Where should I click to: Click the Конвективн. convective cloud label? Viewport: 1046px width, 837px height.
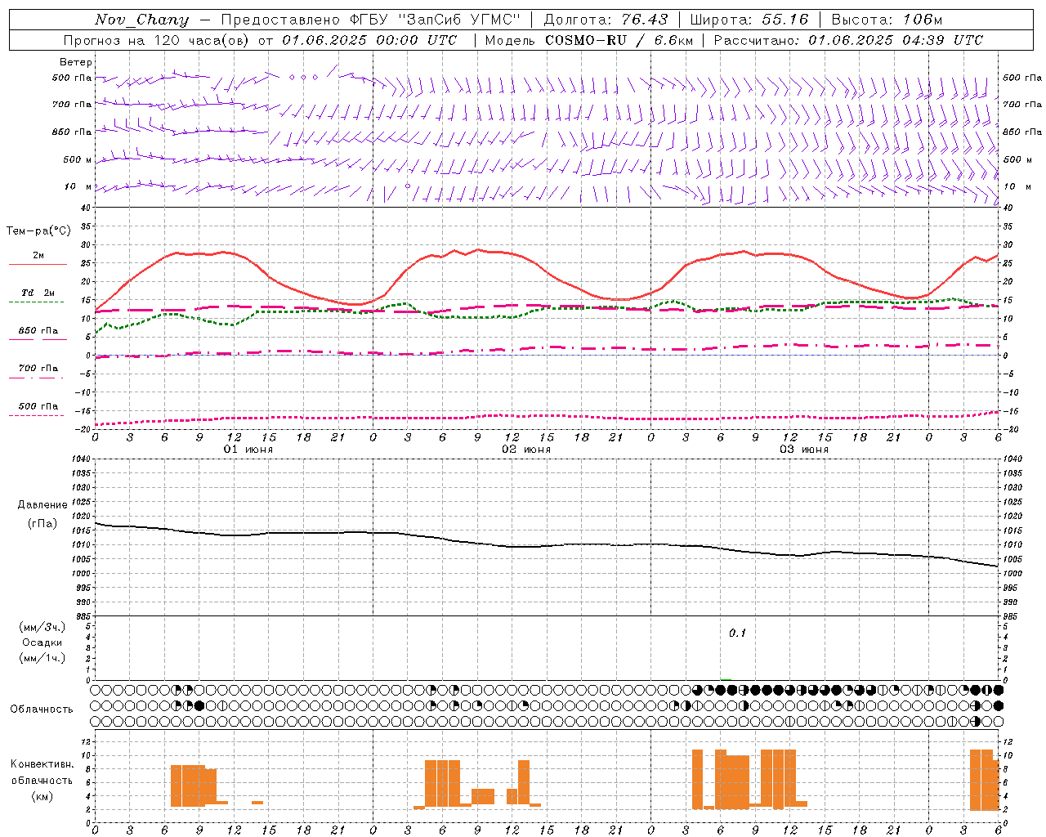tap(42, 764)
